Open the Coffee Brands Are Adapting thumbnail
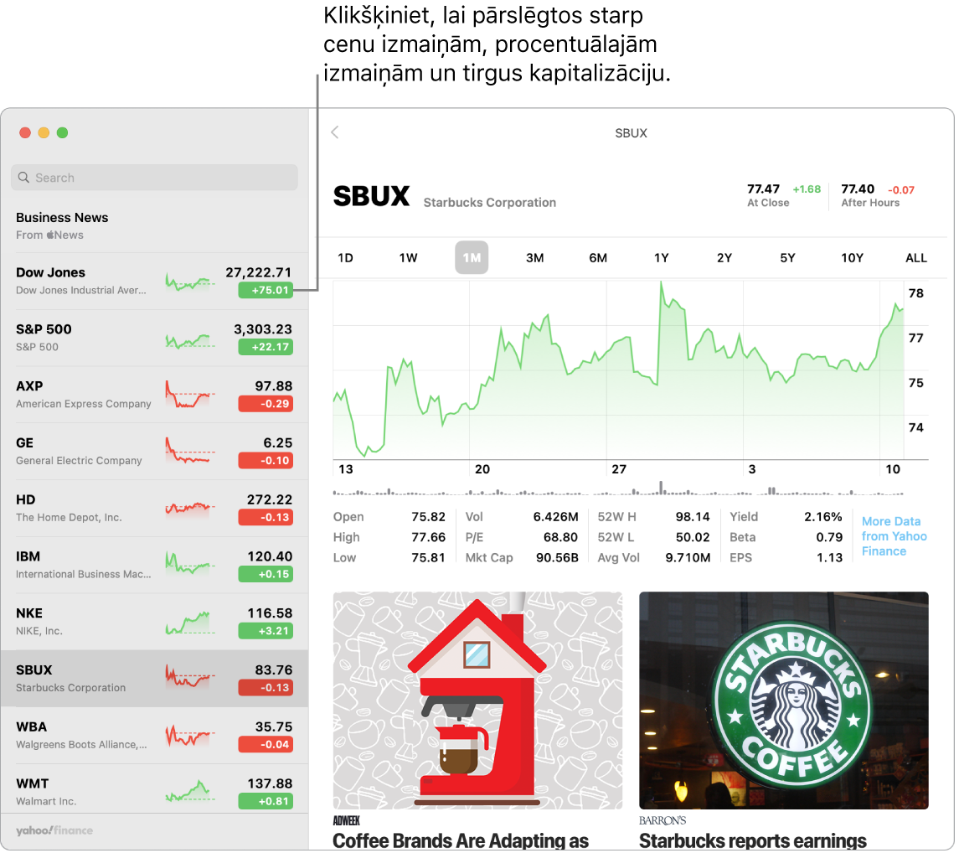Image resolution: width=959 pixels, height=853 pixels. coord(477,700)
